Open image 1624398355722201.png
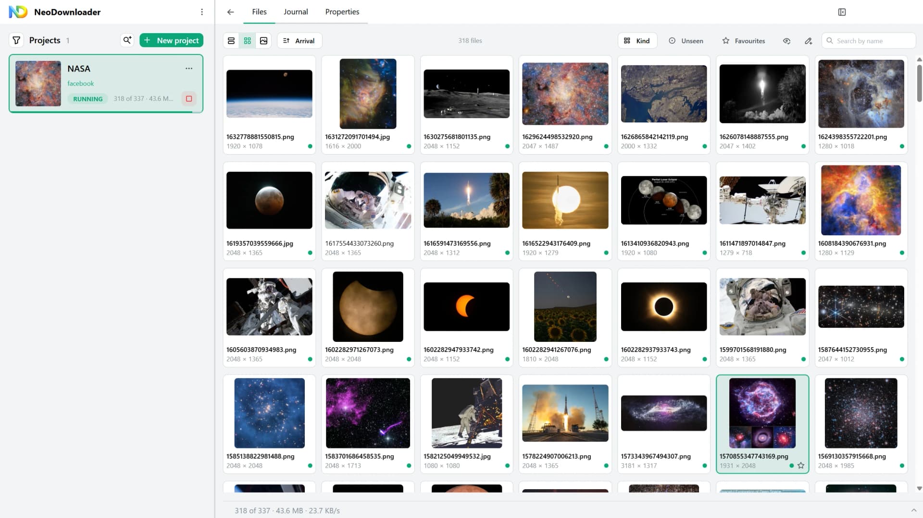Screen dimensions: 923x518 tap(861, 94)
